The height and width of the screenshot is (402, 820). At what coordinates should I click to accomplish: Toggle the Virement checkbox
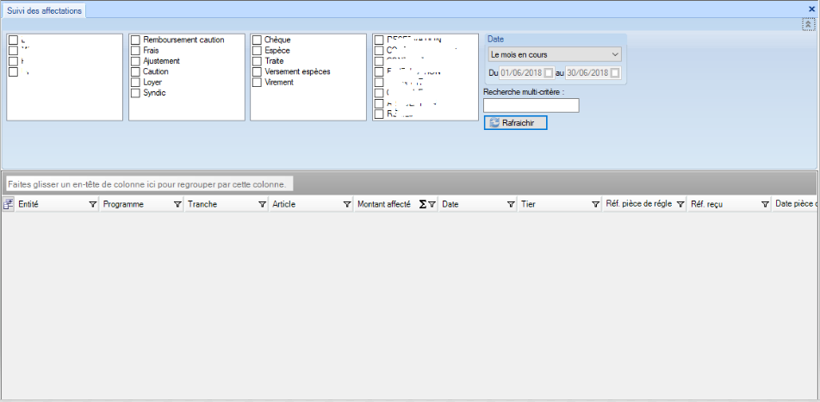(257, 83)
